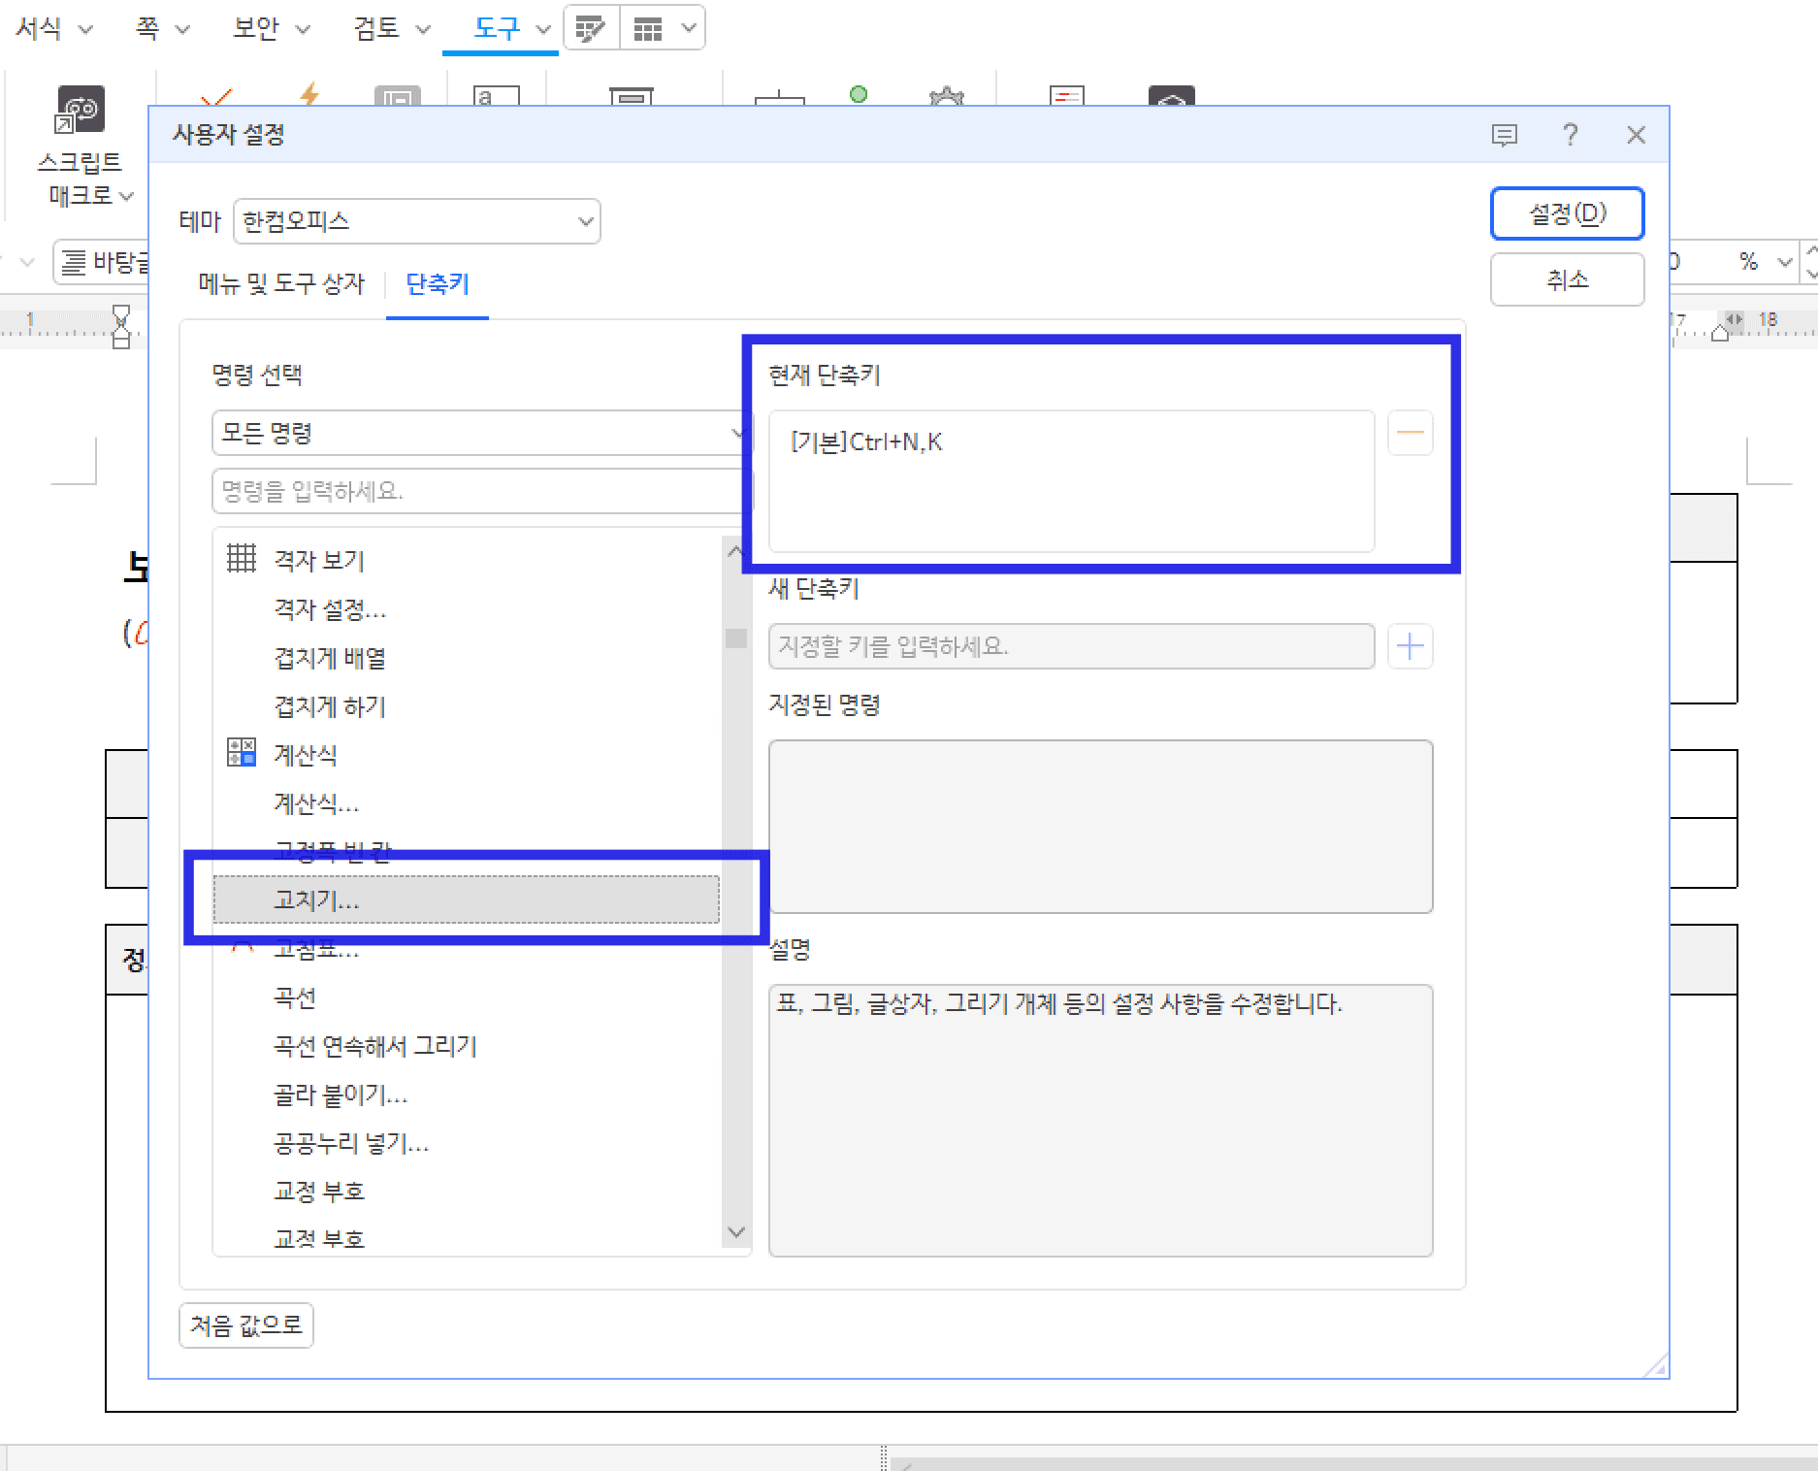Click the feedback comment icon in the dialog titlebar
The width and height of the screenshot is (1818, 1471).
click(x=1506, y=135)
